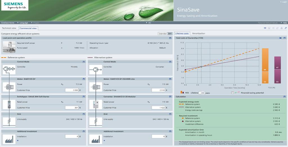288x147 pixels.
Task: Maximize the Total costs of Ownership chart
Action: click(280, 38)
